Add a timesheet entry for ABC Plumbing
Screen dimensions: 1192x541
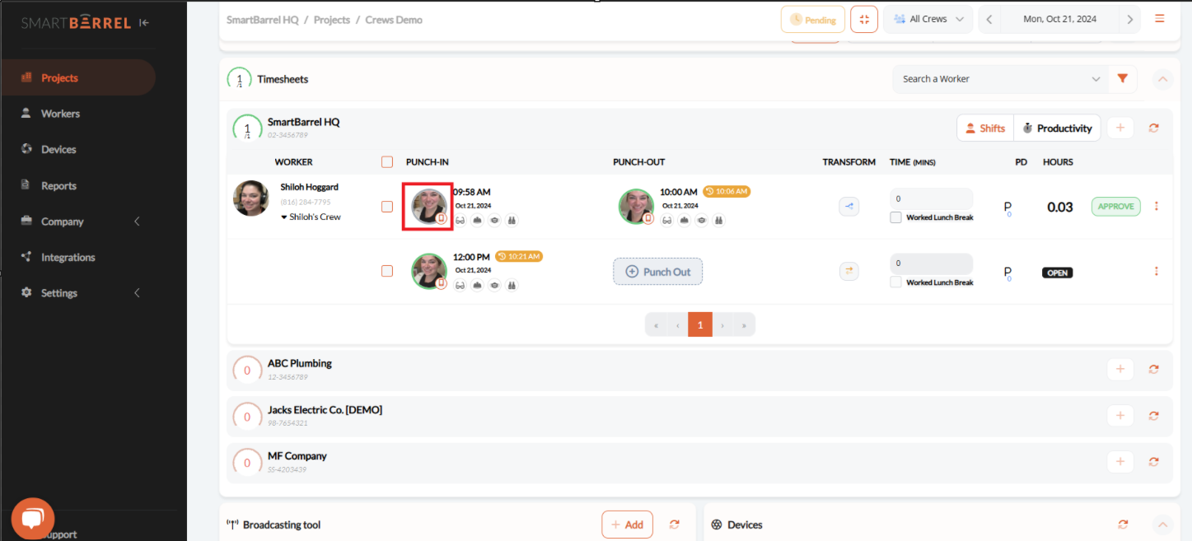click(1120, 369)
